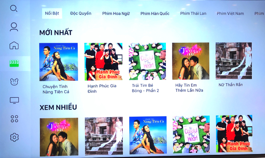Image resolution: width=265 pixels, height=158 pixels.
Task: Select the green movie clapperboard icon
Action: [x=14, y=63]
